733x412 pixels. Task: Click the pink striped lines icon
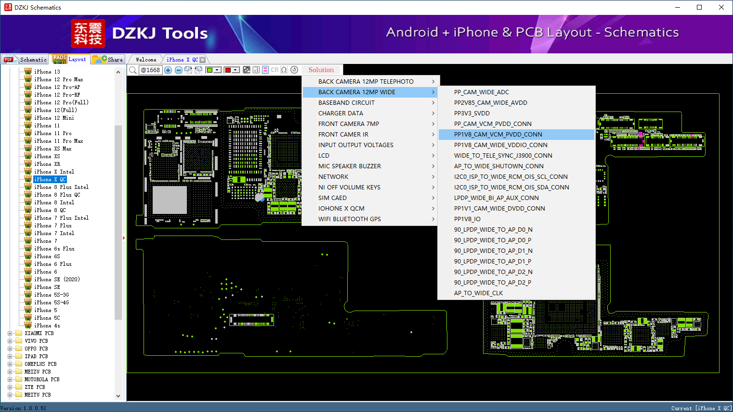(265, 70)
